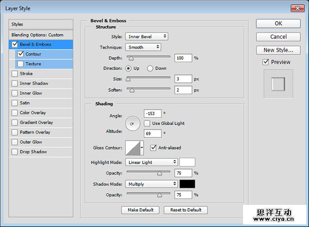Open Blending Options: Custom section
The height and width of the screenshot is (227, 309).
click(37, 34)
